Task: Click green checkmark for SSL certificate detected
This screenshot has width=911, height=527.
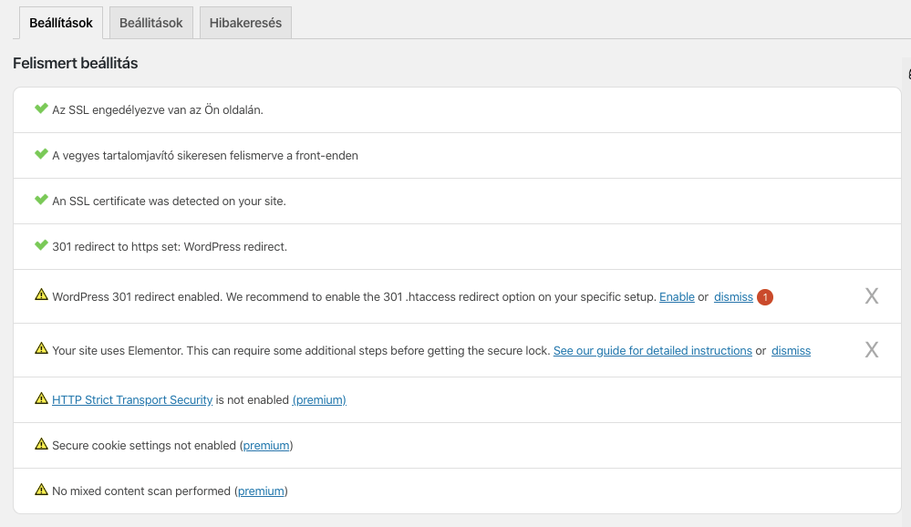Action: tap(41, 200)
